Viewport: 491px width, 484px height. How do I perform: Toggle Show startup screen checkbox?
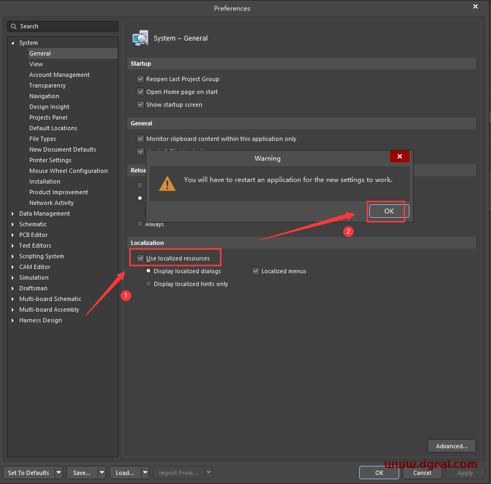pos(140,105)
